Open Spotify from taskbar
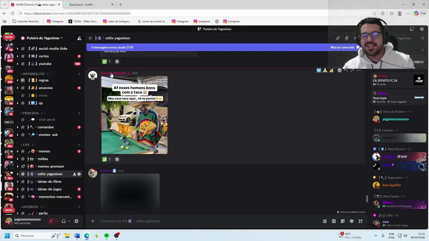The height and width of the screenshot is (241, 429). click(107, 236)
